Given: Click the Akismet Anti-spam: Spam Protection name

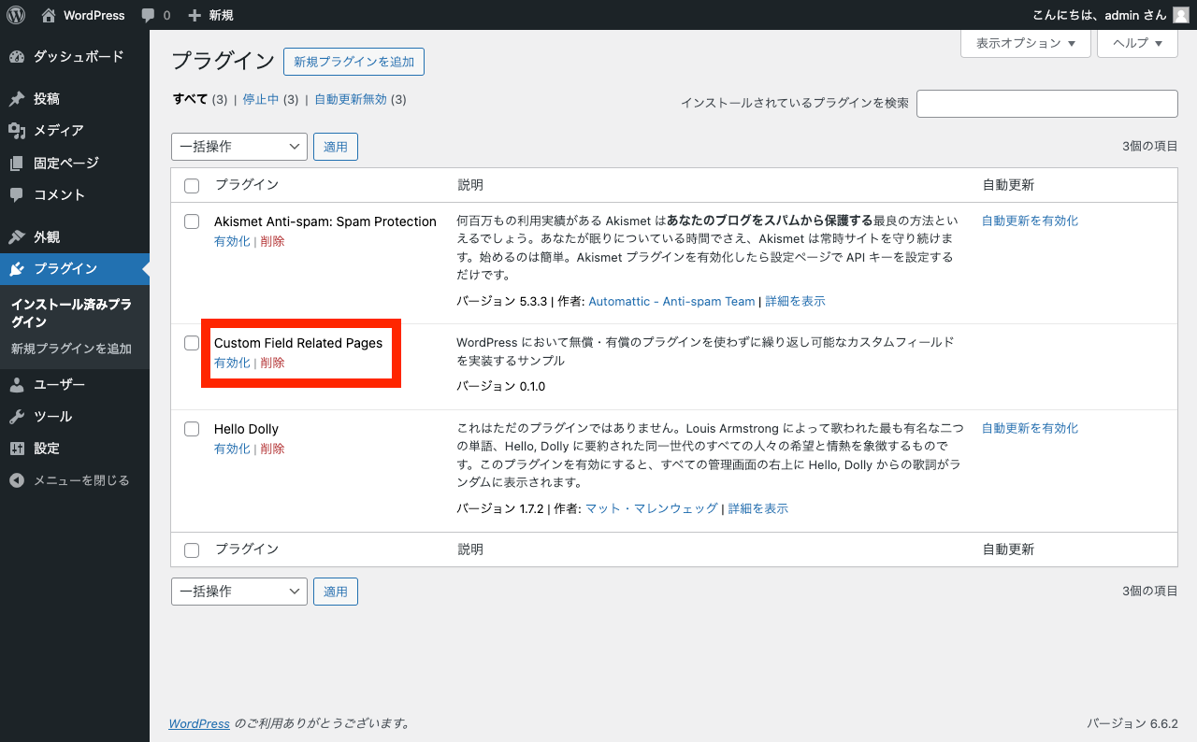Looking at the screenshot, I should tap(325, 222).
